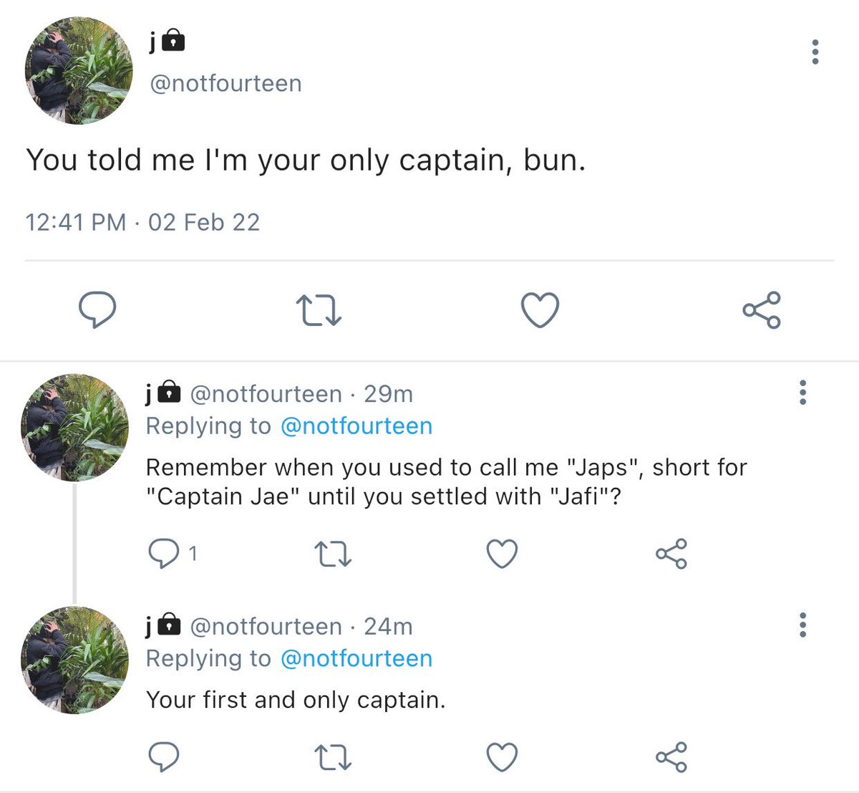Like the reply mentioning 'Jafi'
The width and height of the screenshot is (859, 793).
pyautogui.click(x=502, y=554)
